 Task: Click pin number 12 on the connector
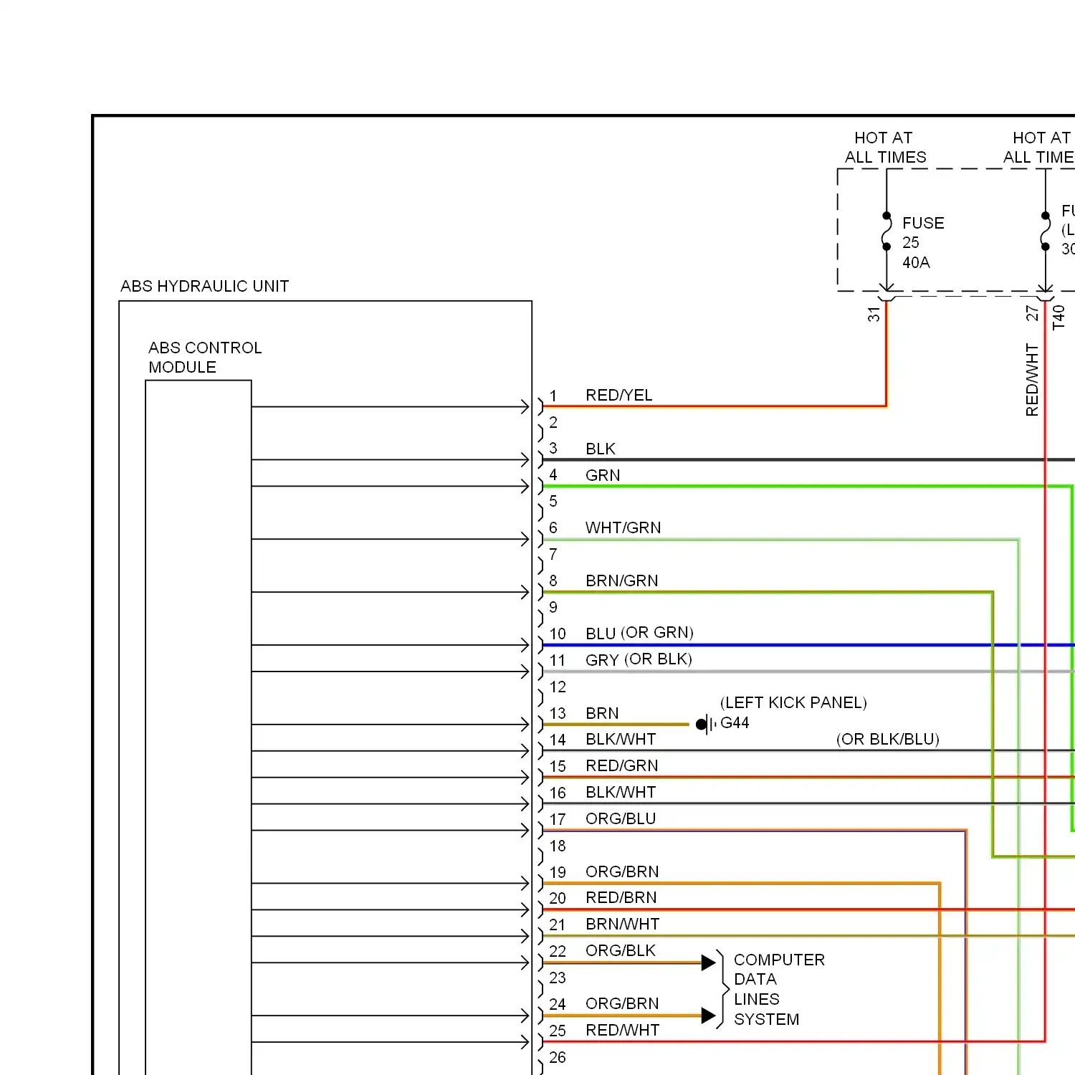click(558, 687)
